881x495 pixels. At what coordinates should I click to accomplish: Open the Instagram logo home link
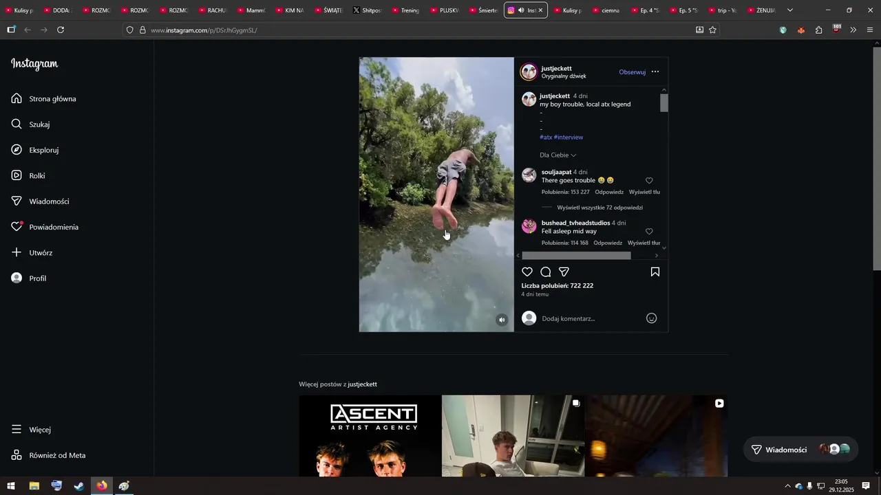(x=34, y=64)
